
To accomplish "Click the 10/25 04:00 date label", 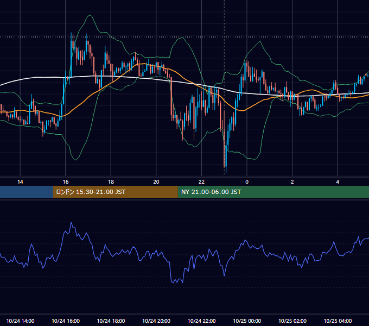I will tap(338, 321).
